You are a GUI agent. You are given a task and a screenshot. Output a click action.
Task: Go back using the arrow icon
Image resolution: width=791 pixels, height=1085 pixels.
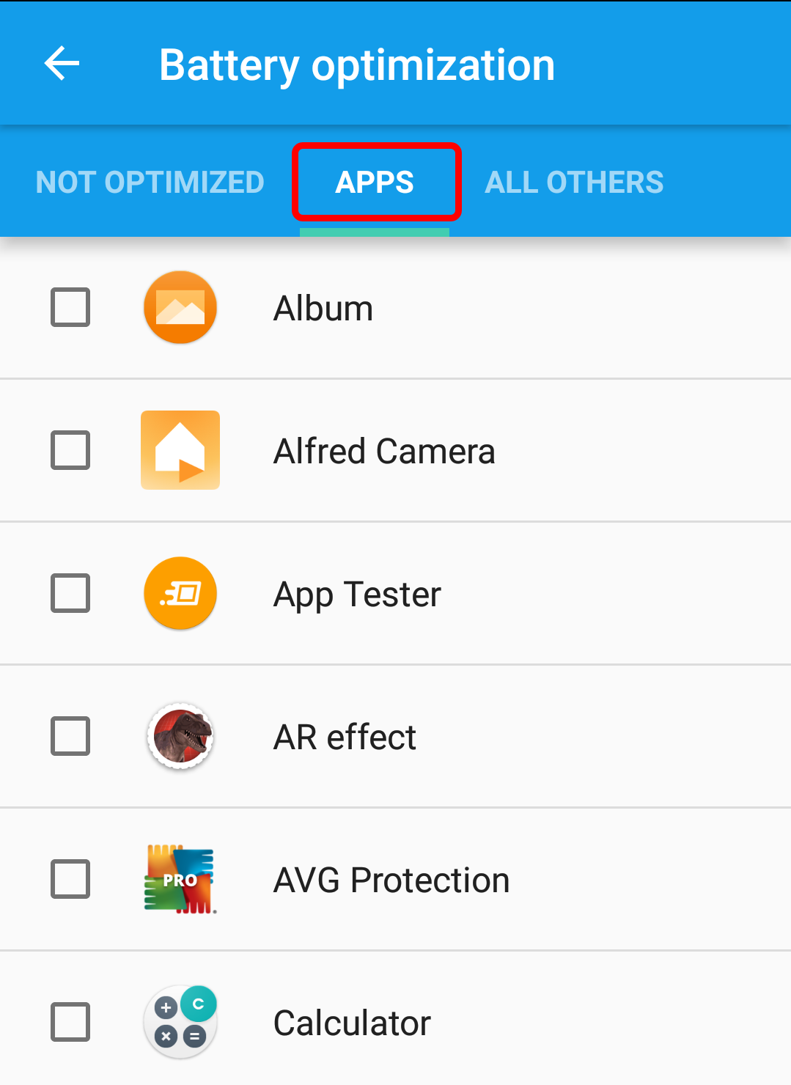click(62, 64)
